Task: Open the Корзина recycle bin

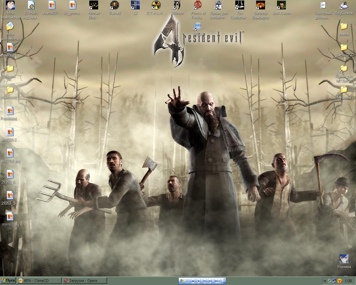Action: 344,262
